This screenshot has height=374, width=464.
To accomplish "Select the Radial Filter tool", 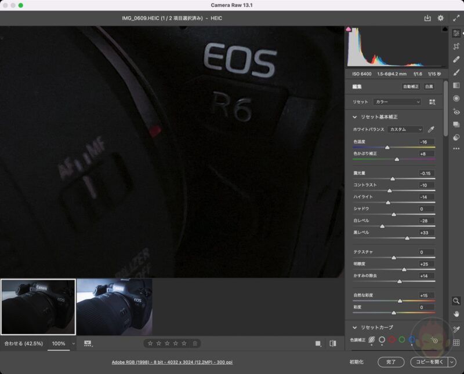I will point(456,98).
